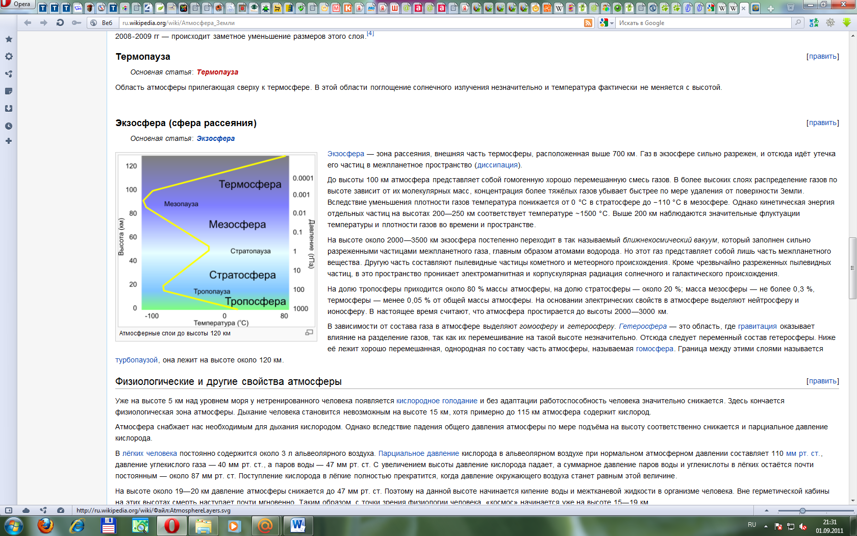Switch to the Mail.ru @ tab after the active tab
This screenshot has width=857, height=536.
coord(755,8)
